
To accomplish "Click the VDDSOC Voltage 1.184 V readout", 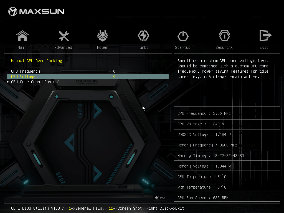I will pos(204,135).
